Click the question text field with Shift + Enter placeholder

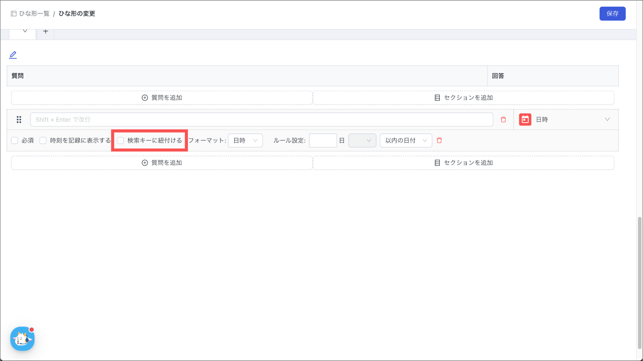tap(261, 119)
